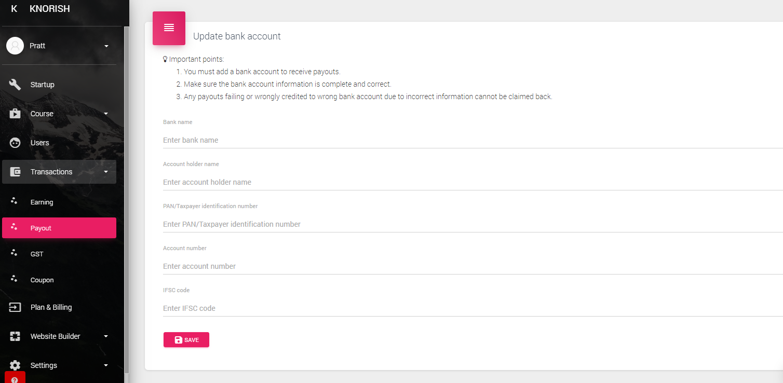Click the Plan & Billing arrow icon
The height and width of the screenshot is (383, 783).
click(15, 307)
